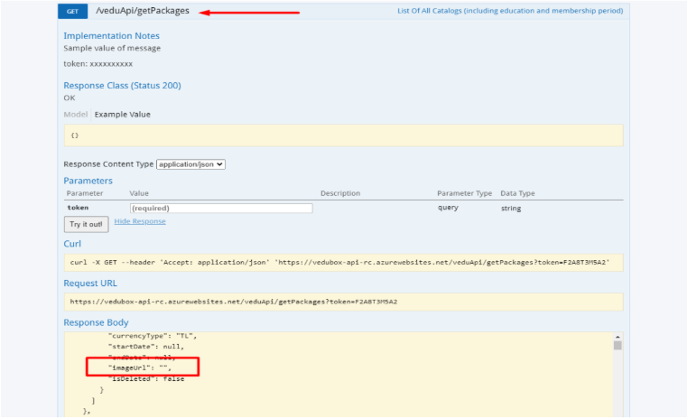Switch to the Model tab
Screen dimensions: 687x419
[x=76, y=115]
